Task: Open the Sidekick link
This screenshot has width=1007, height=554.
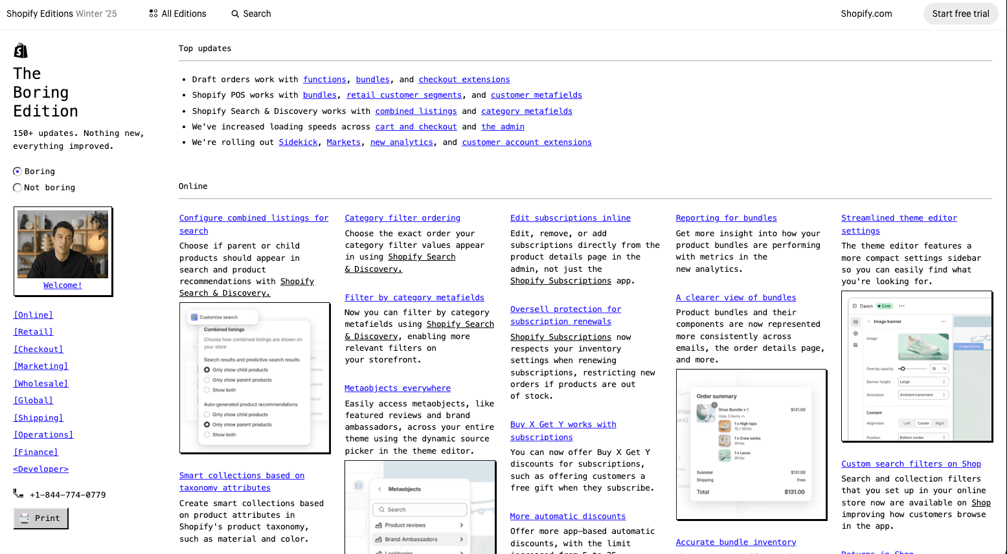Action: click(x=298, y=142)
